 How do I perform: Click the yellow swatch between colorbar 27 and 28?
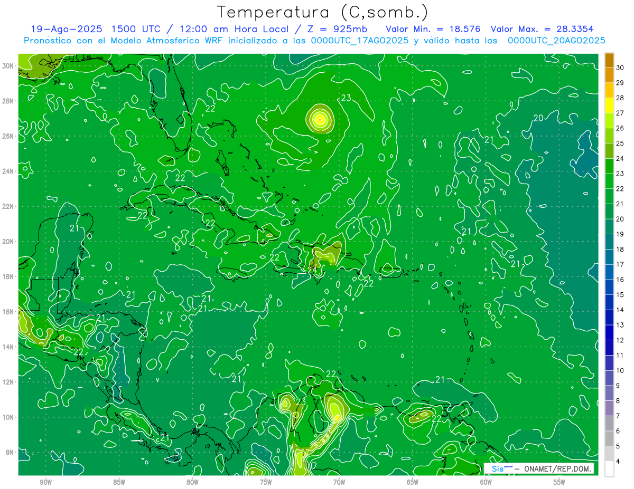pyautogui.click(x=609, y=105)
